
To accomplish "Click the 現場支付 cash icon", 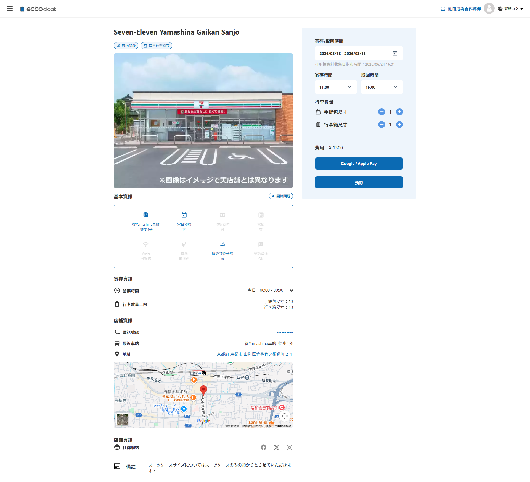I will pos(222,215).
